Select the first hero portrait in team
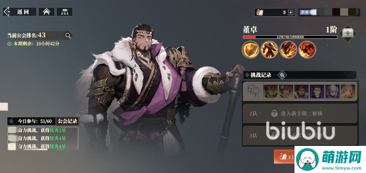The image size is (366, 173). pos(270,92)
